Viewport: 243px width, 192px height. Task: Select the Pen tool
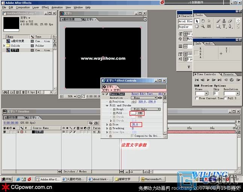point(230,26)
